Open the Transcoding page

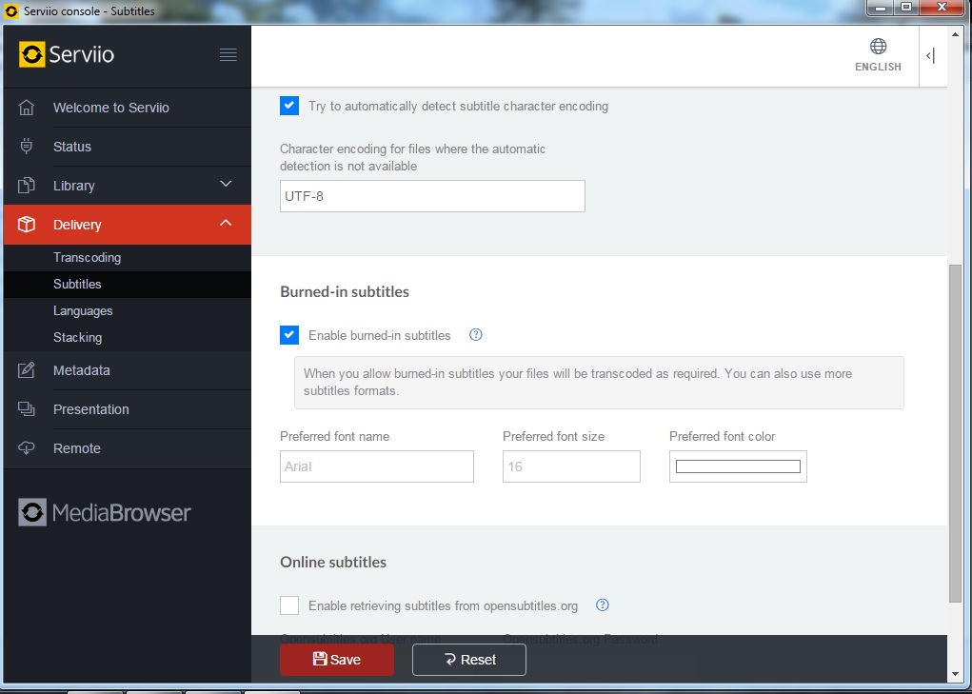(87, 258)
